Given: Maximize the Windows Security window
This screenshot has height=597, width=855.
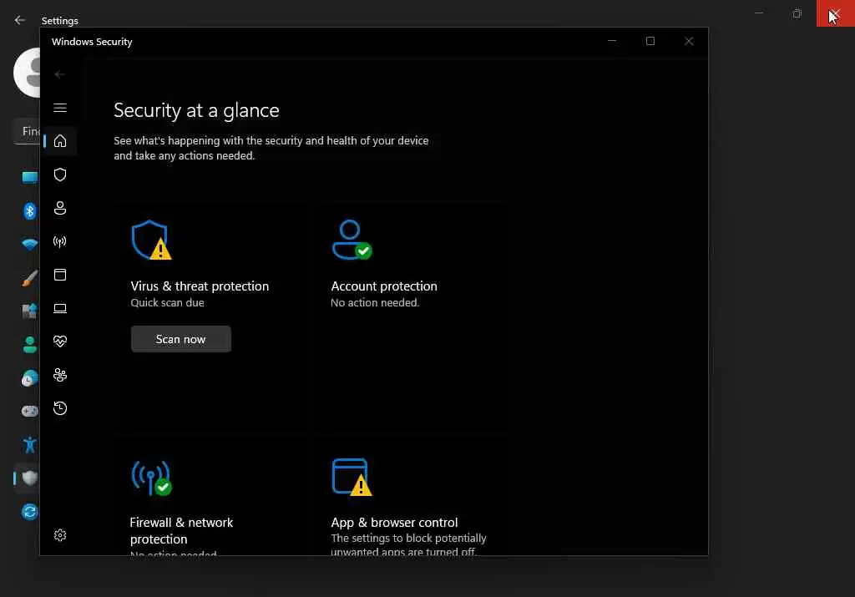Looking at the screenshot, I should [x=650, y=42].
